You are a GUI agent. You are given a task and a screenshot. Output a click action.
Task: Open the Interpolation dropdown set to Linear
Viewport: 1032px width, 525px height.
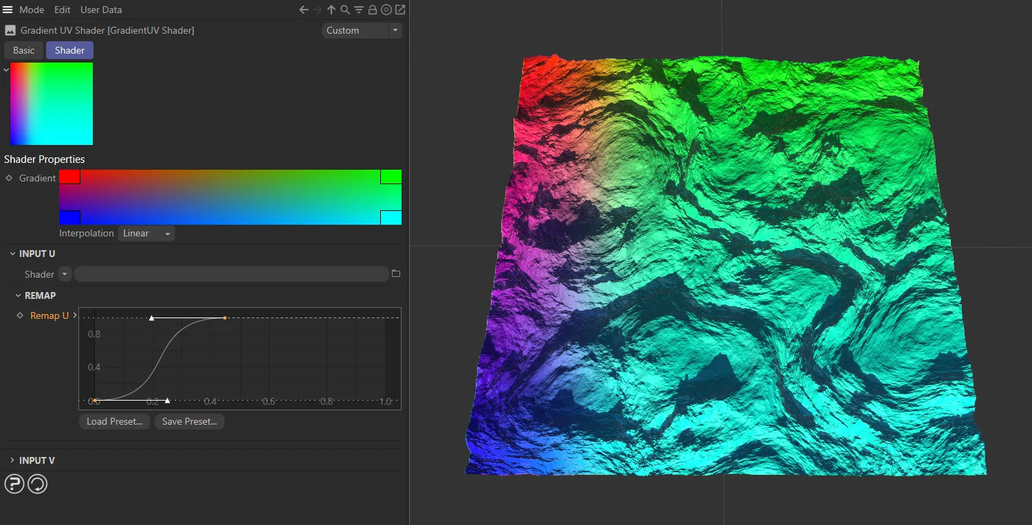point(145,233)
